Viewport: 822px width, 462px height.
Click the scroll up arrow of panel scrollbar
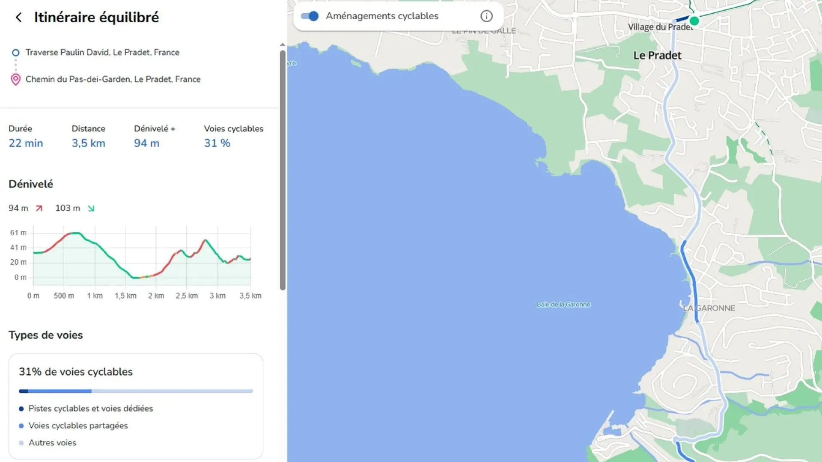click(283, 45)
